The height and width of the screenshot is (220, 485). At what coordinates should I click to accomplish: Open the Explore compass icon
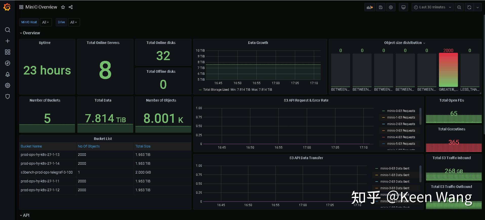(x=8, y=63)
